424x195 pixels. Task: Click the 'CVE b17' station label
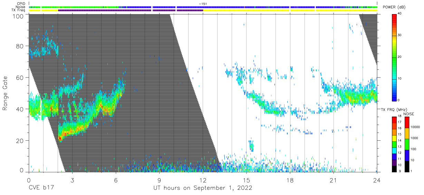point(41,188)
